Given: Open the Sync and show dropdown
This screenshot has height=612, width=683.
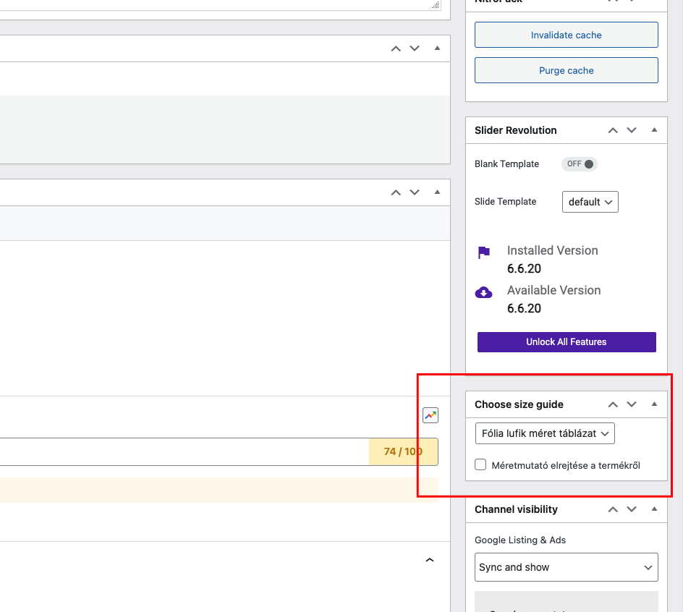Looking at the screenshot, I should [567, 567].
